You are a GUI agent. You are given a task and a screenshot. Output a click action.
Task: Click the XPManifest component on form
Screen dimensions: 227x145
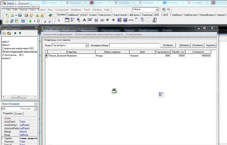point(114,91)
